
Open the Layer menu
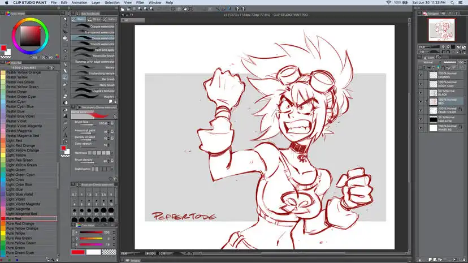[96, 2]
